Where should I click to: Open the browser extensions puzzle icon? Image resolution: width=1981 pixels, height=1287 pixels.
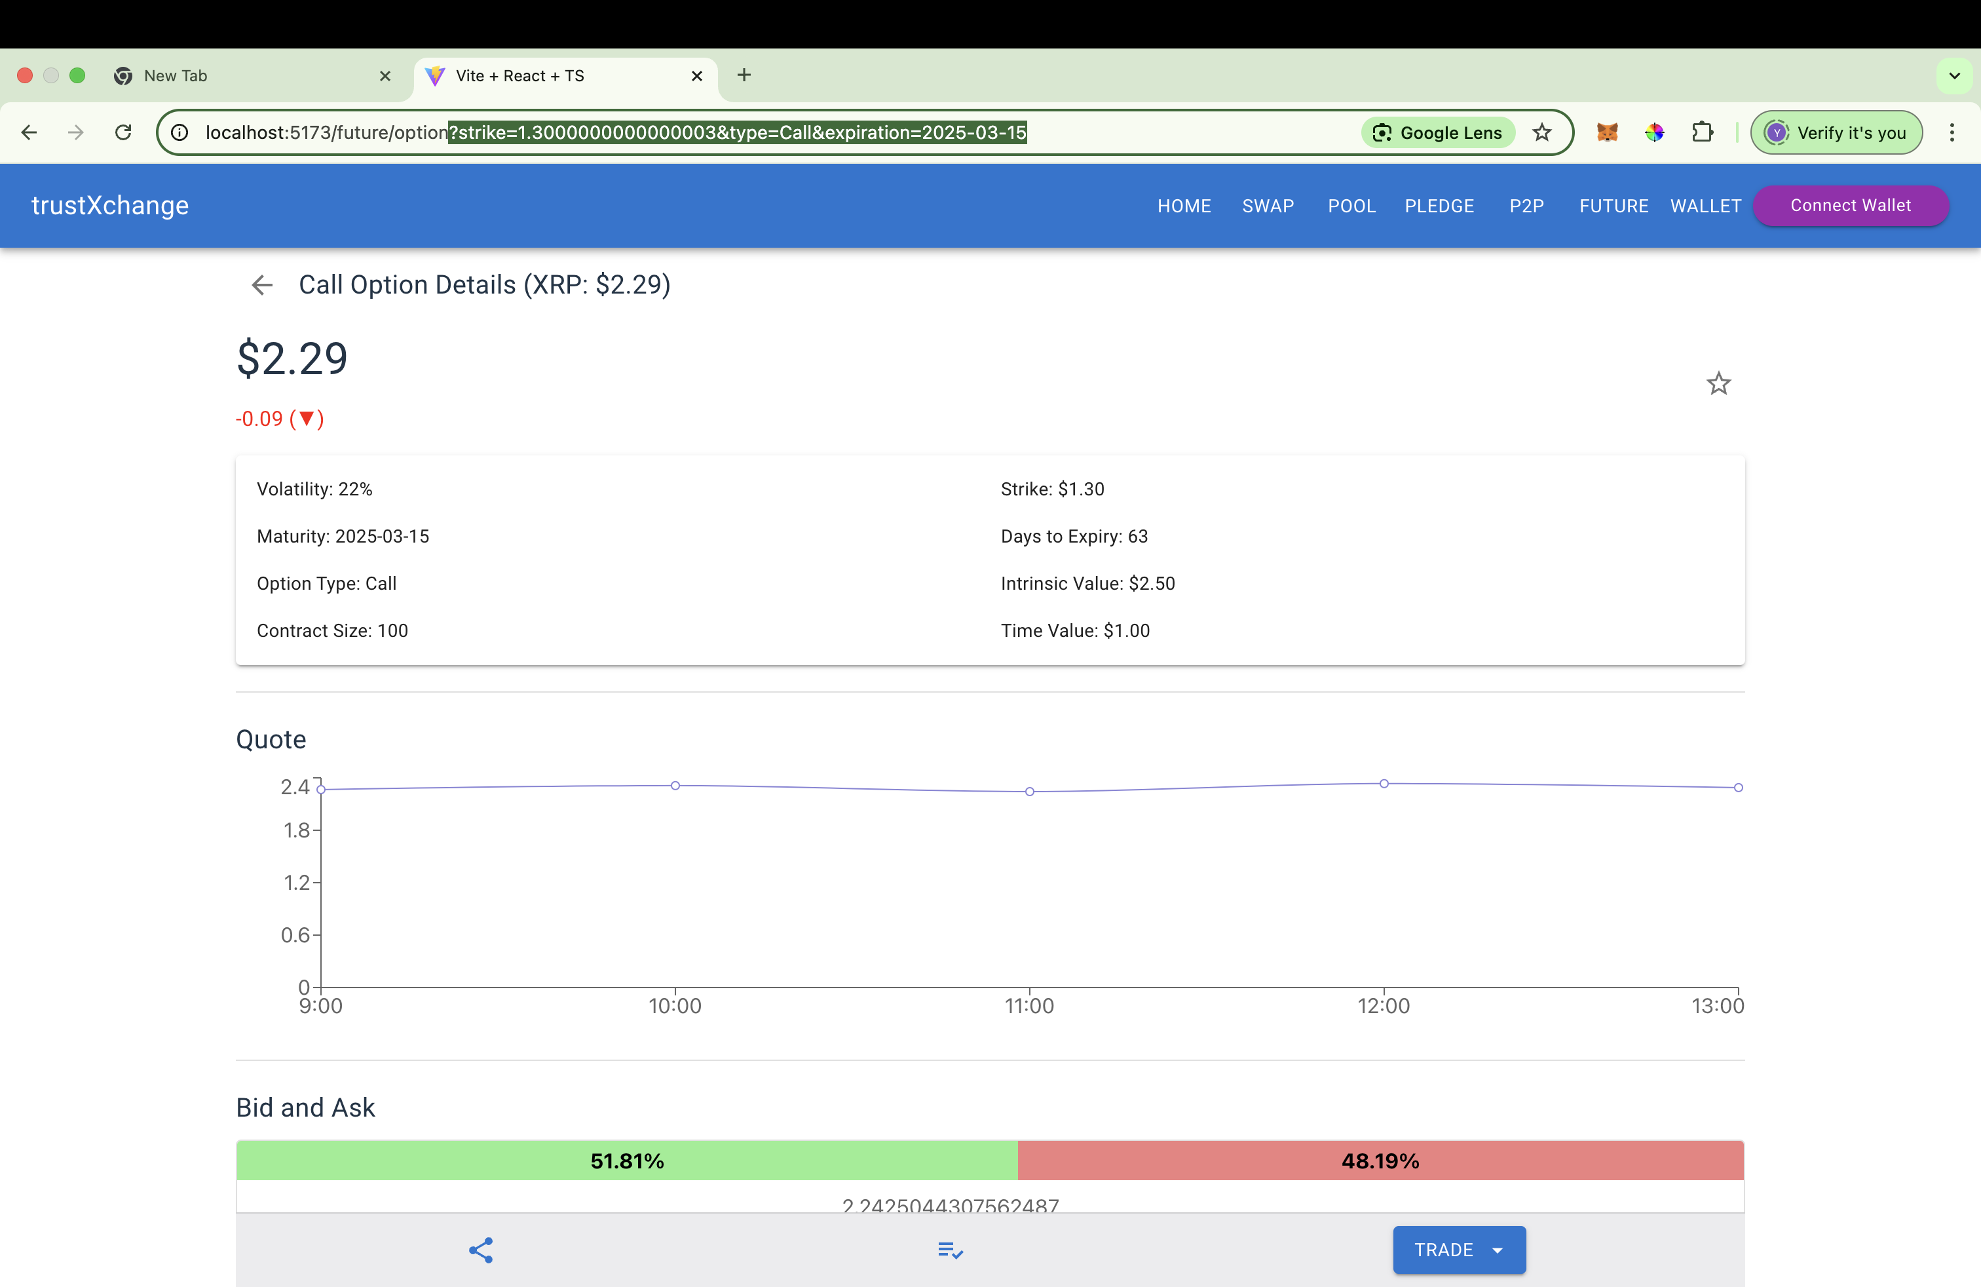coord(1702,132)
